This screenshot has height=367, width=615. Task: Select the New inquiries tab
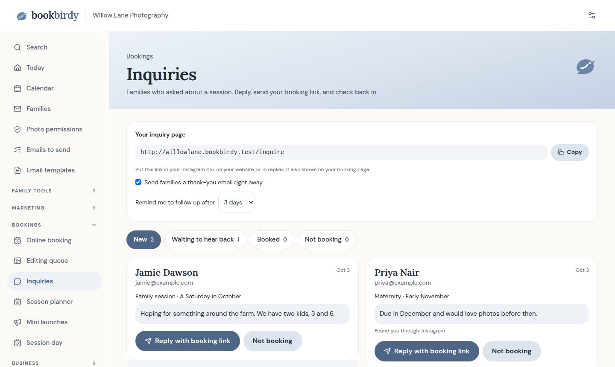pyautogui.click(x=143, y=240)
